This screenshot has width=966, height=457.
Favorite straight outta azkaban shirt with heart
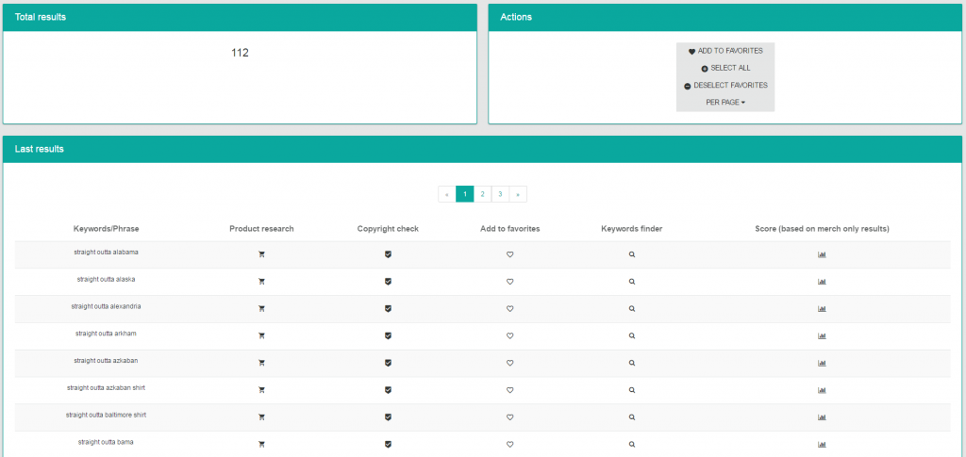(509, 390)
